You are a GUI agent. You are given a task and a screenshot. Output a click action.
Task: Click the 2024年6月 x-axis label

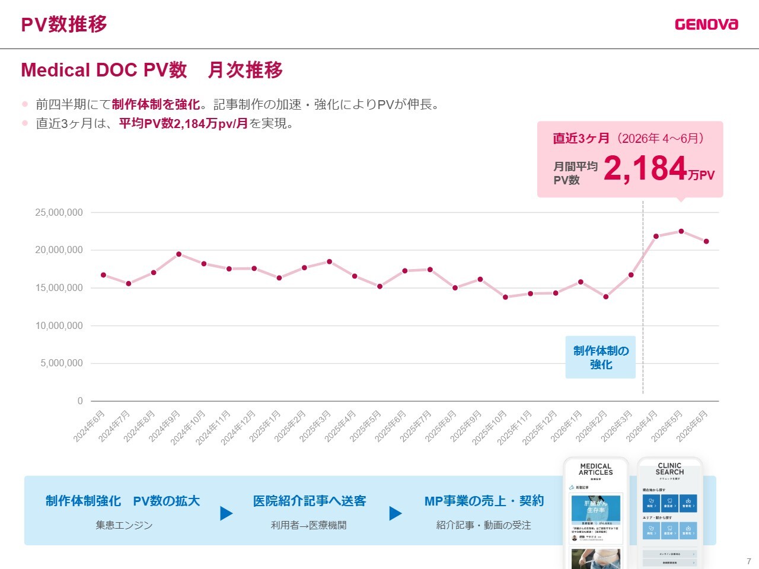[x=89, y=426]
